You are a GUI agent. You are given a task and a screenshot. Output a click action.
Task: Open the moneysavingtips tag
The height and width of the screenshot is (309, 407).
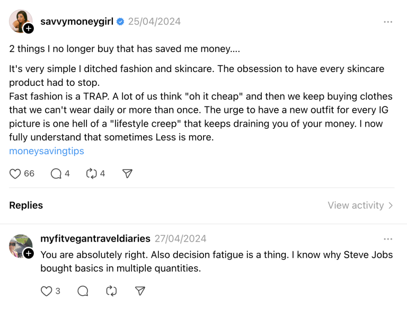[47, 151]
